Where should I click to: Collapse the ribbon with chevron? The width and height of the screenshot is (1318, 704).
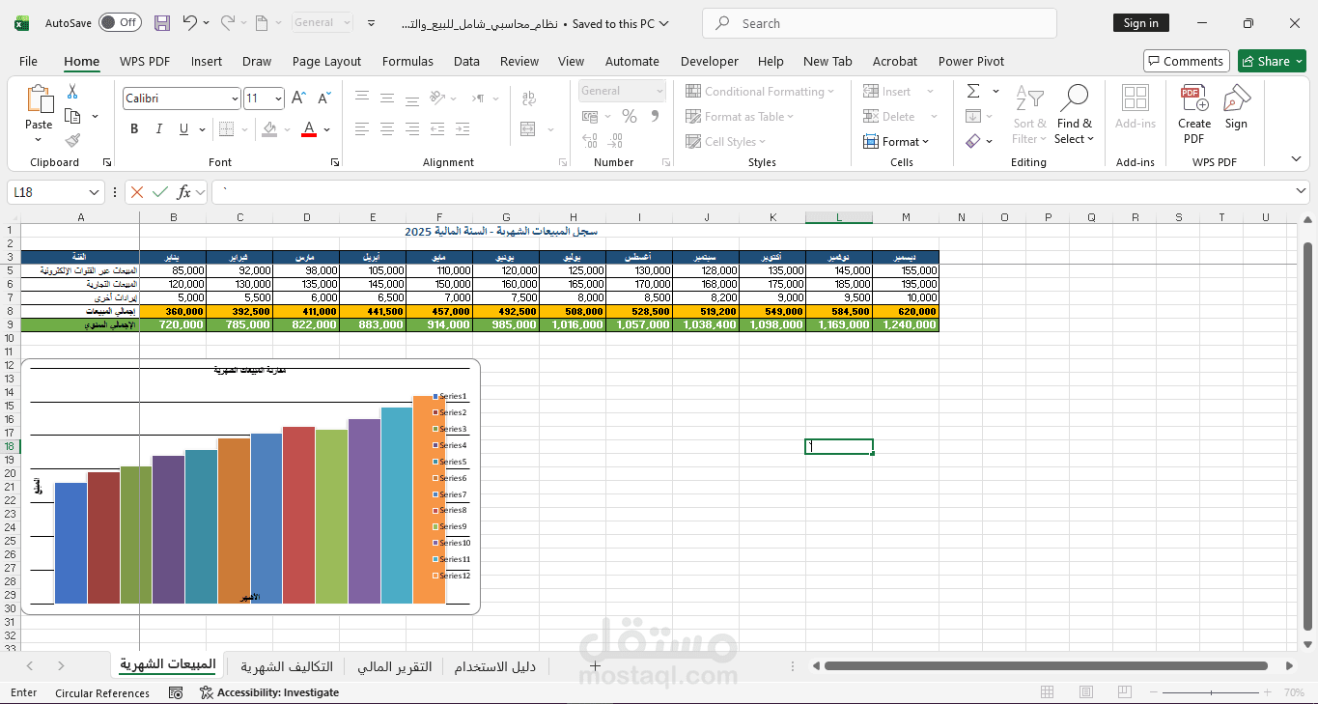1296,159
